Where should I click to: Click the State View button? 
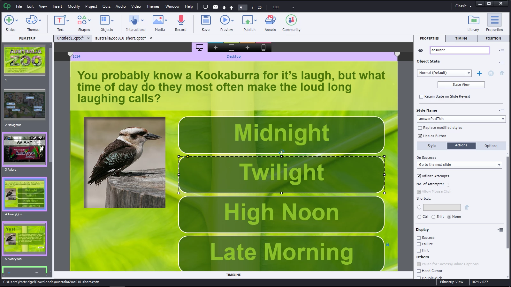(x=461, y=85)
